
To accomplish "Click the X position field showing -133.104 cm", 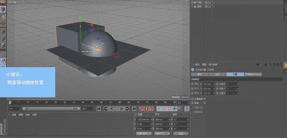I will click(144, 120).
